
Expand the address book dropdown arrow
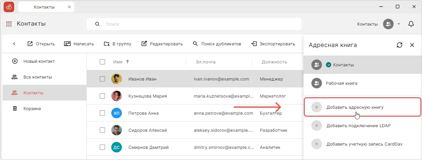(399, 24)
